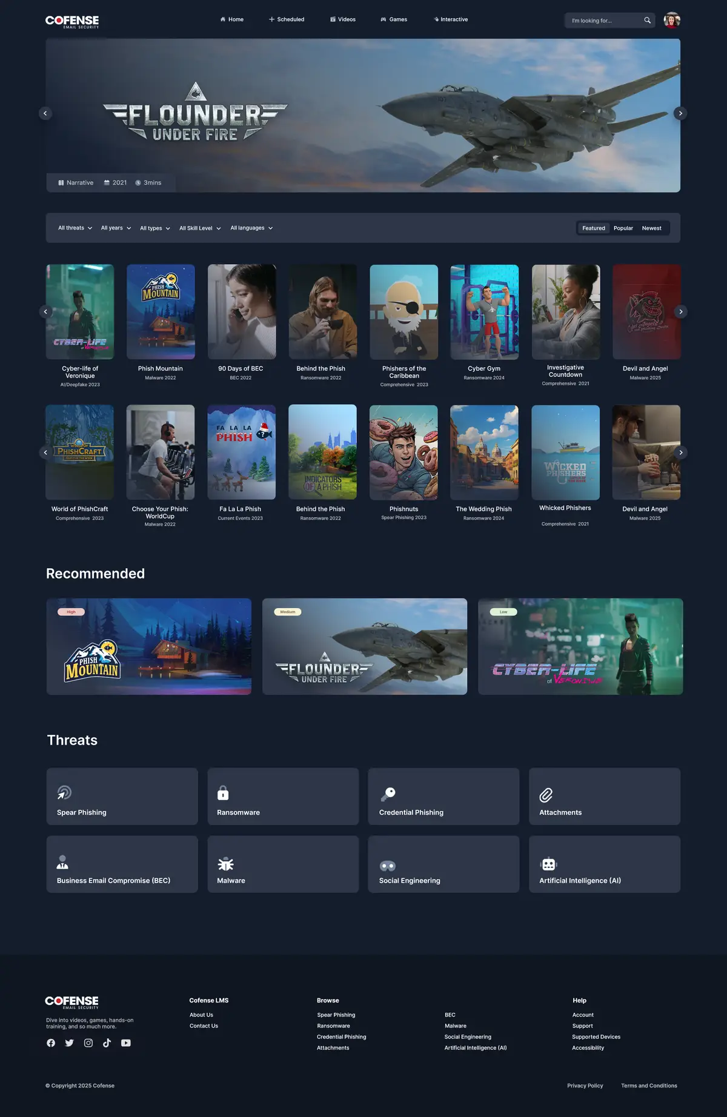
Task: Sort by Newest
Action: point(652,228)
